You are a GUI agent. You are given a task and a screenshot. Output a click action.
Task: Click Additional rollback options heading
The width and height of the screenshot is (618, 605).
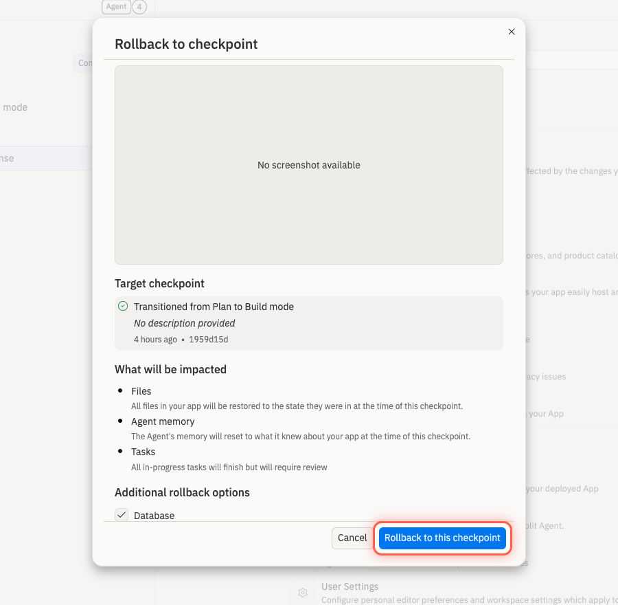pyautogui.click(x=182, y=492)
